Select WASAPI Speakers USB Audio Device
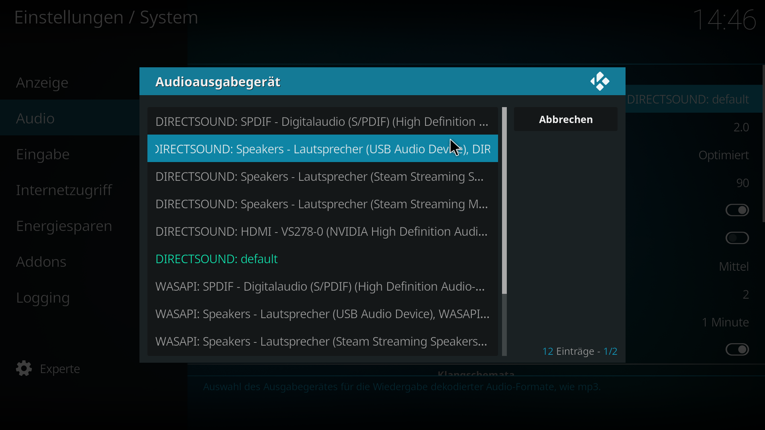The image size is (765, 430). 322,313
